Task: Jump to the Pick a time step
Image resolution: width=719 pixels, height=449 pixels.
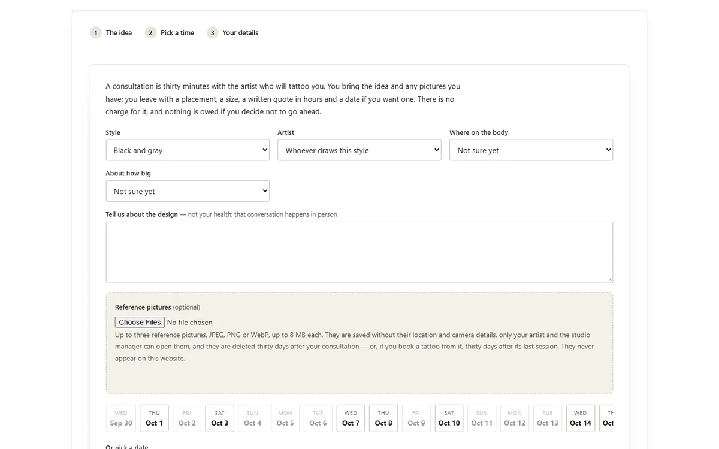Action: pyautogui.click(x=170, y=32)
